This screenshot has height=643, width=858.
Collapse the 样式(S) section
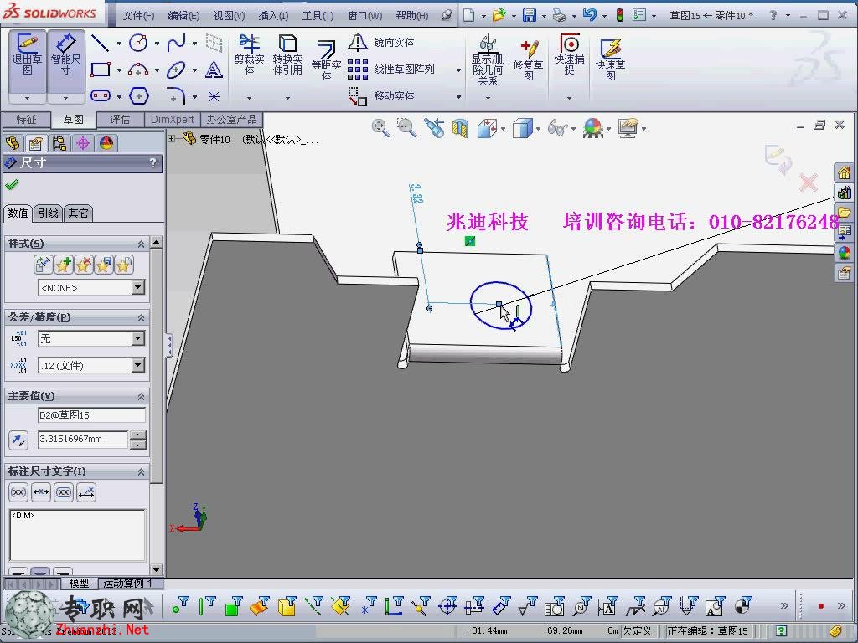click(141, 244)
